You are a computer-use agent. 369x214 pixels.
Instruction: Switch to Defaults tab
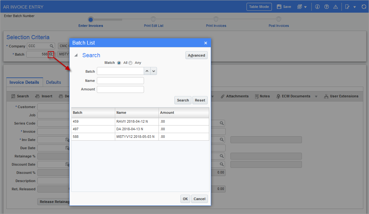click(x=53, y=82)
